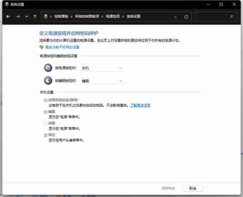Viewport: 243px width, 197px height.
Task: Close the 系统设置 window
Action: (x=234, y=4)
